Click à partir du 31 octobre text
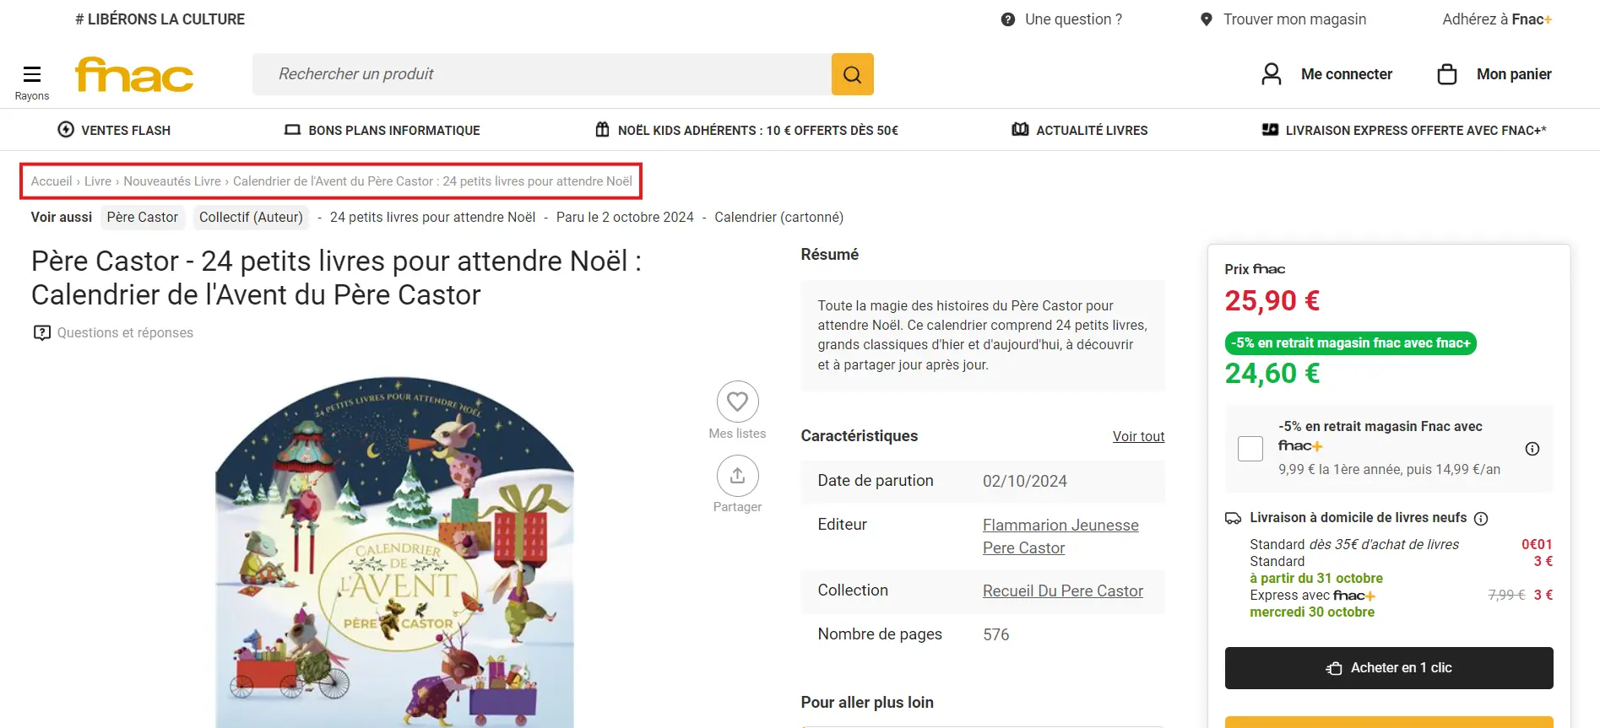The height and width of the screenshot is (728, 1600). point(1316,579)
